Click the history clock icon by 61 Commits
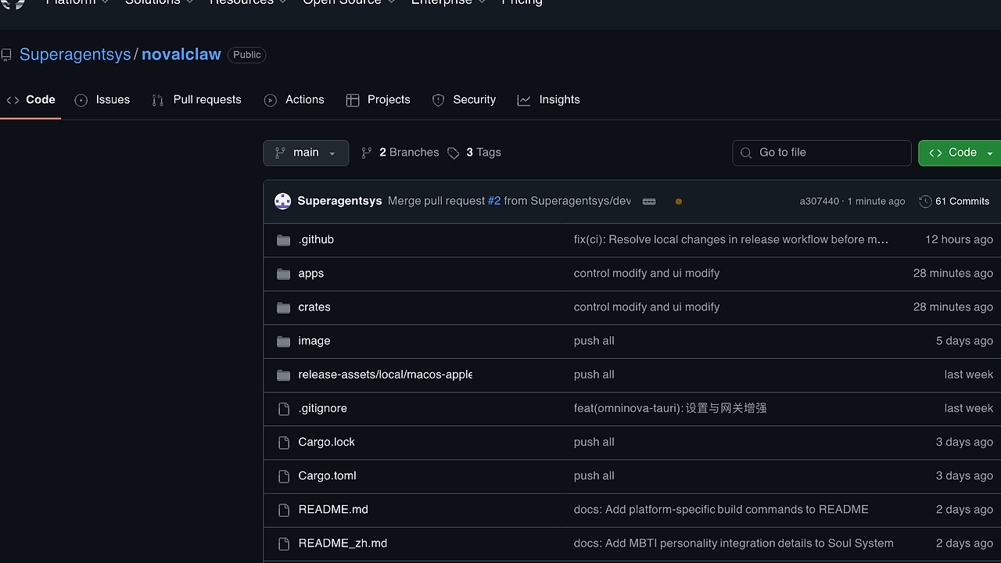The width and height of the screenshot is (1001, 563). click(x=925, y=201)
